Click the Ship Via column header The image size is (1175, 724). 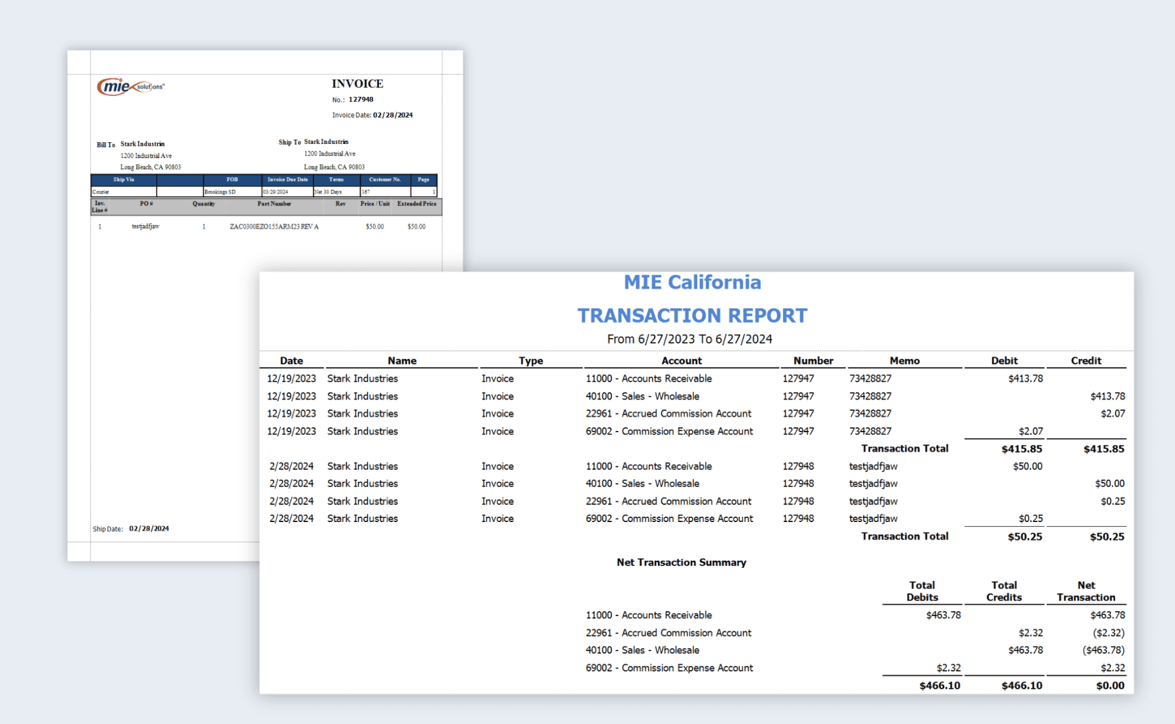pyautogui.click(x=123, y=180)
